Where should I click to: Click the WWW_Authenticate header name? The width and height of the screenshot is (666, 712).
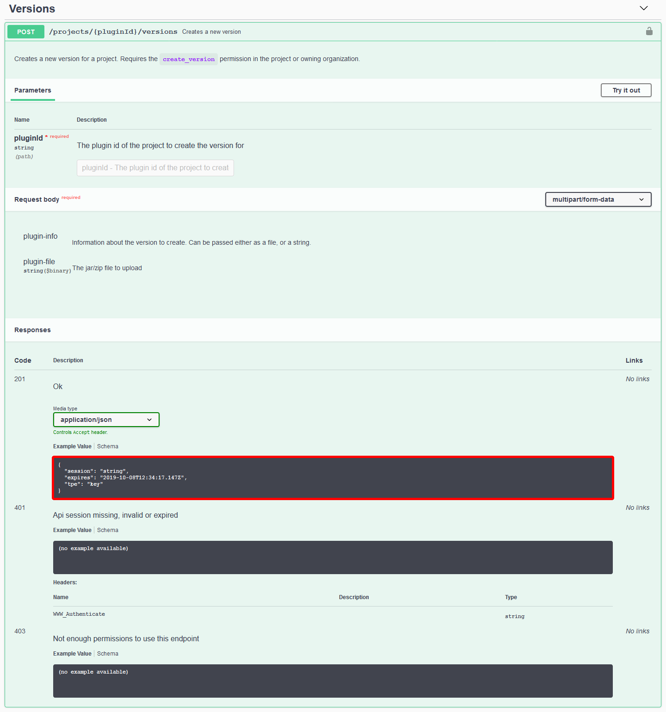79,613
